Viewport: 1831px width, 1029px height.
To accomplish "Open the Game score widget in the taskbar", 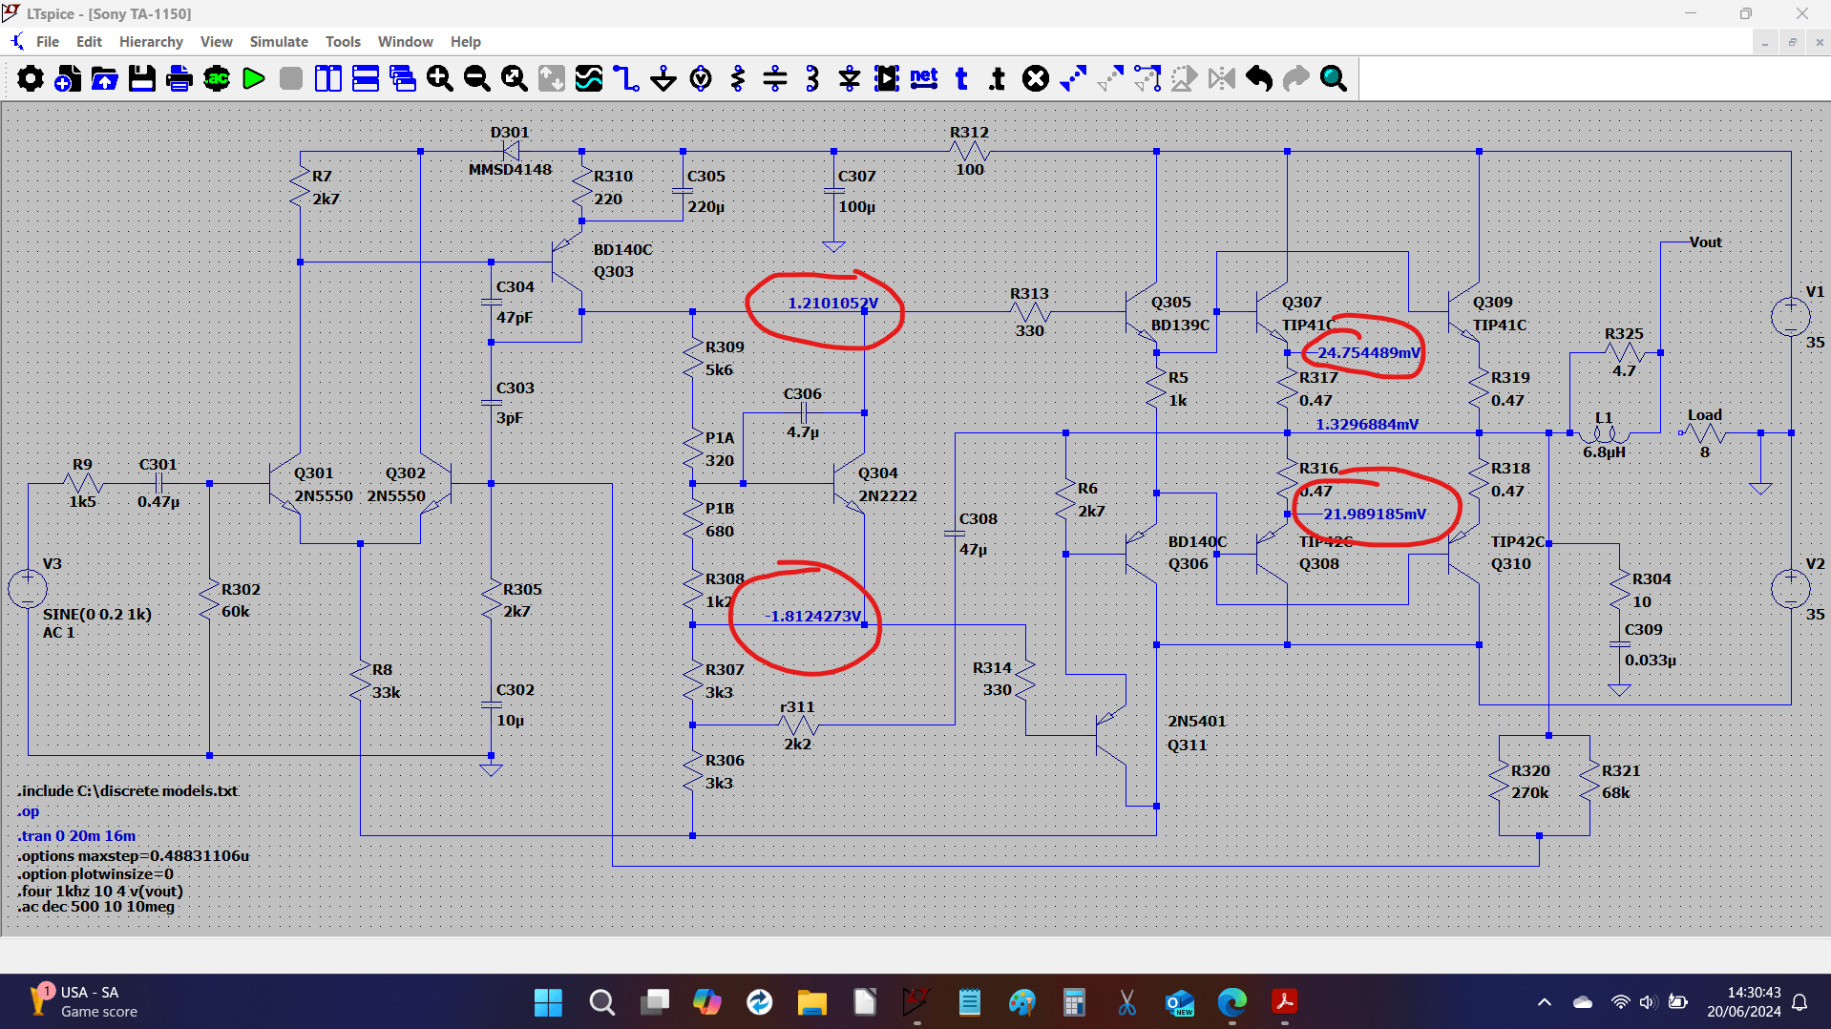I will coord(84,1002).
